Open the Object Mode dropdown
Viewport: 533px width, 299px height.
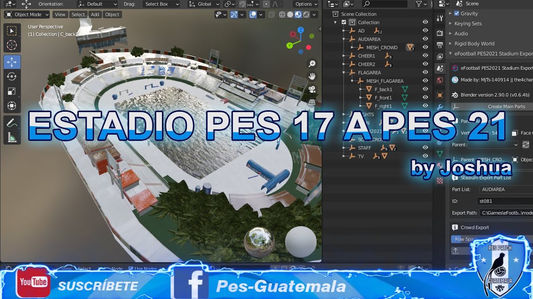[x=27, y=15]
